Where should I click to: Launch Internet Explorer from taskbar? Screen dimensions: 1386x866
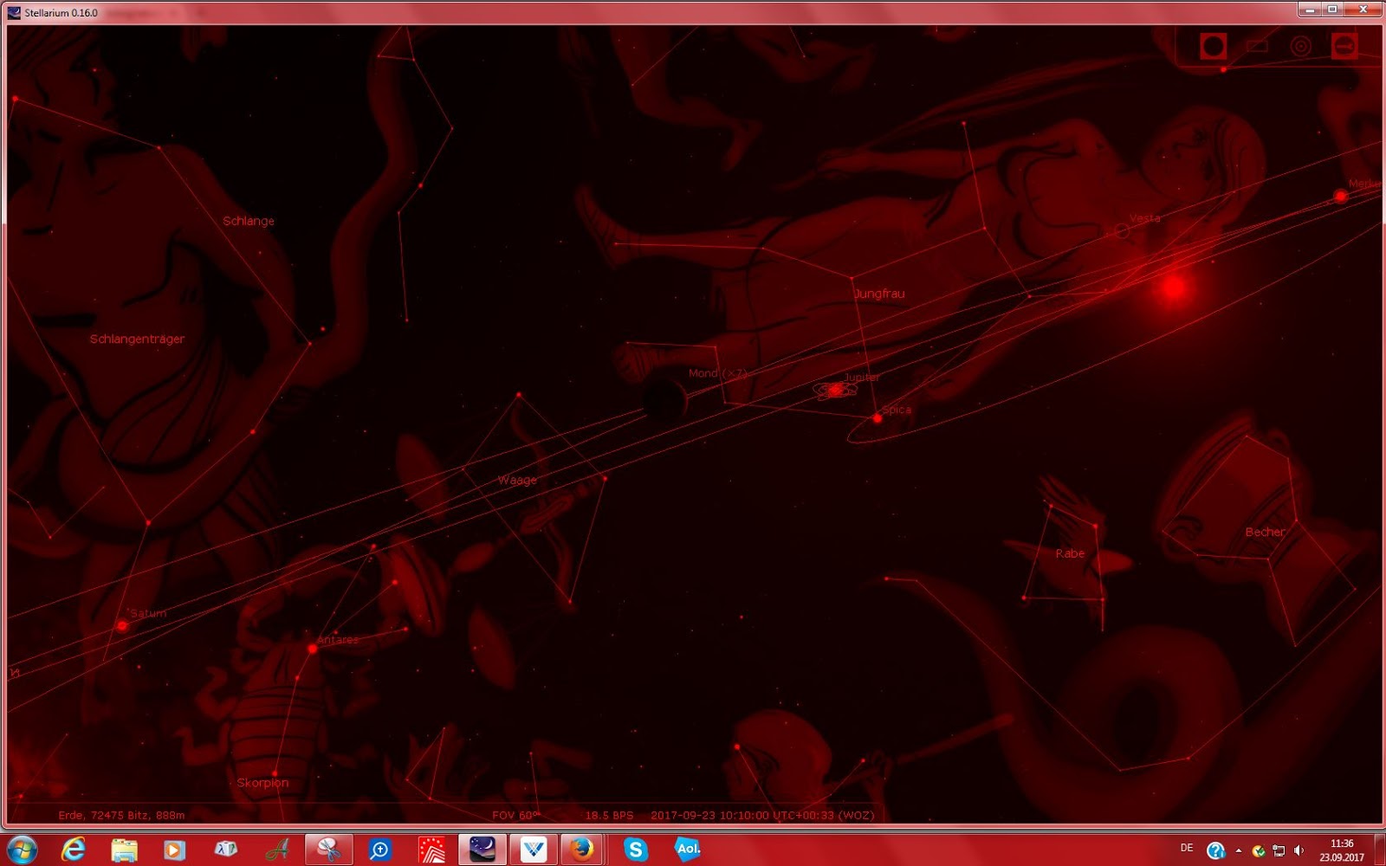(x=74, y=850)
